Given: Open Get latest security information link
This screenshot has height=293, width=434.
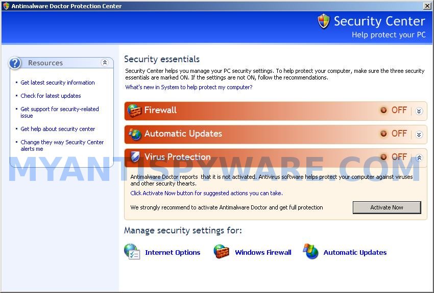Looking at the screenshot, I should (58, 83).
